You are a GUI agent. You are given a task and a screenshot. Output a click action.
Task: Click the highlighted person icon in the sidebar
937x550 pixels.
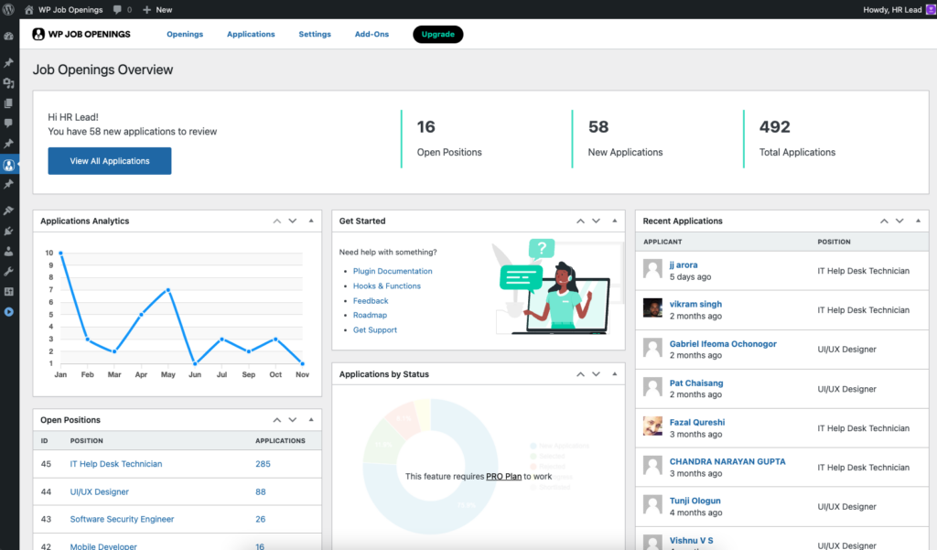[x=9, y=165]
